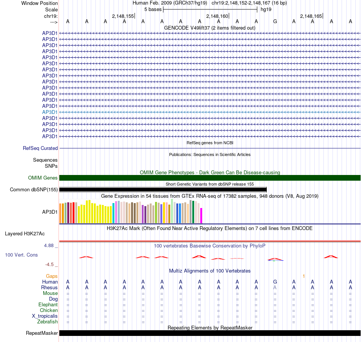
Task: Click the grey mismatched A in Rhesus row
Action: pos(275,287)
